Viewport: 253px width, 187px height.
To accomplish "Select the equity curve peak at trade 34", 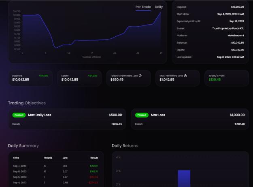I will pos(161,12).
